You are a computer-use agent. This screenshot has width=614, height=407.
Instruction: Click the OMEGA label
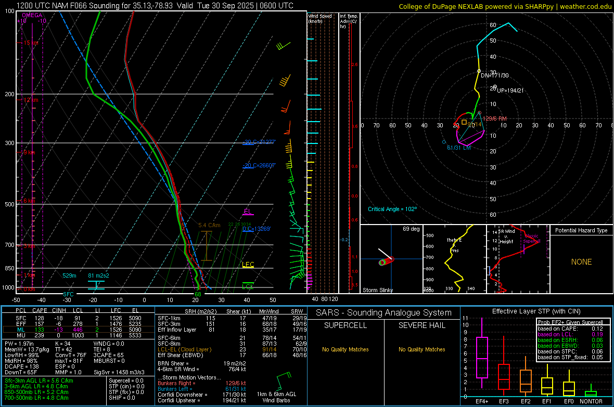32,15
